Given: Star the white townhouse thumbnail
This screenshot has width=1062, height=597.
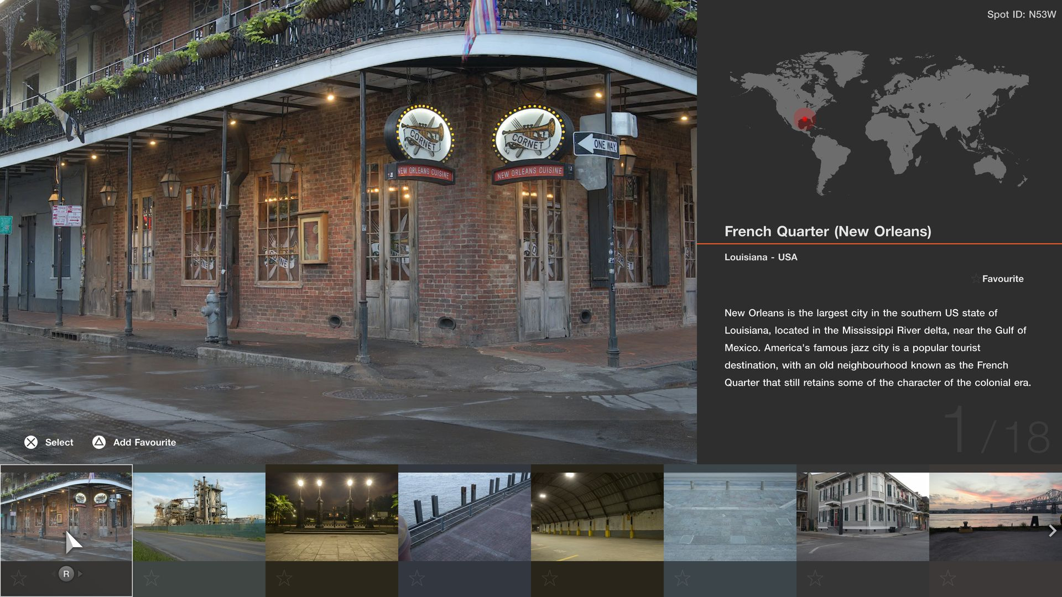Looking at the screenshot, I should (815, 578).
